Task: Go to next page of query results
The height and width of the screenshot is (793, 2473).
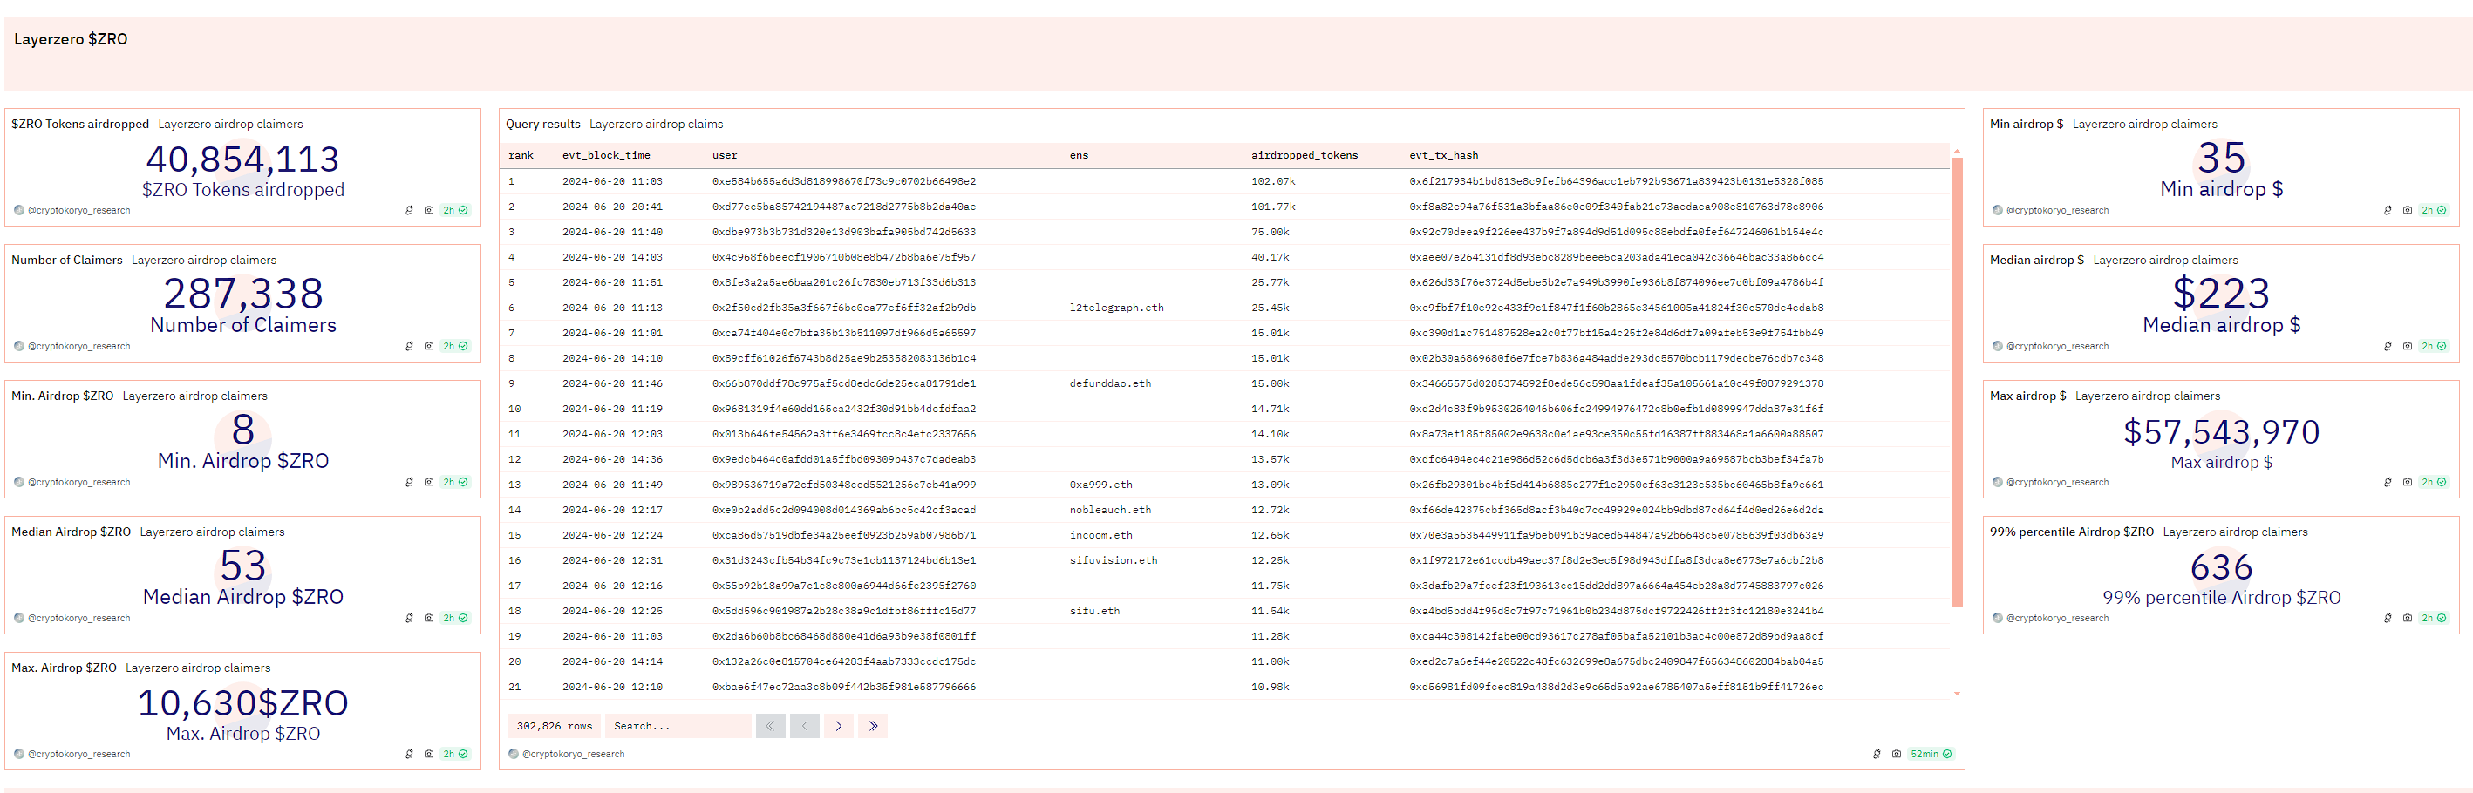Action: click(x=838, y=726)
